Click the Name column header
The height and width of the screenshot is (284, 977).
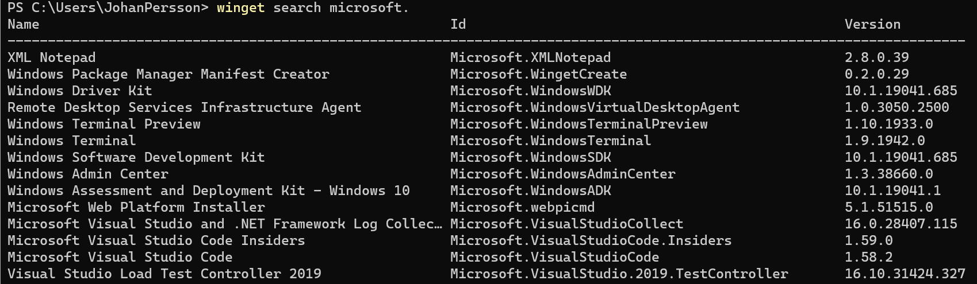tap(24, 25)
